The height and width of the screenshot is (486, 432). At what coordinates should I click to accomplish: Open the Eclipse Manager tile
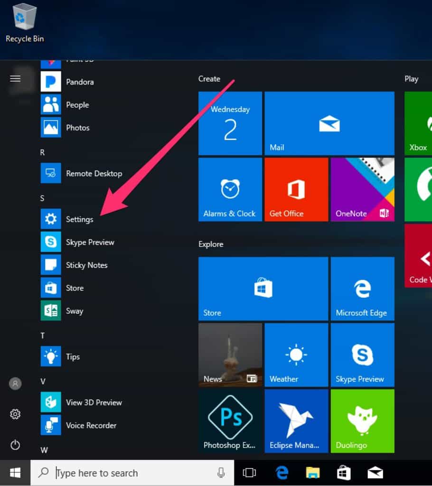click(x=296, y=421)
